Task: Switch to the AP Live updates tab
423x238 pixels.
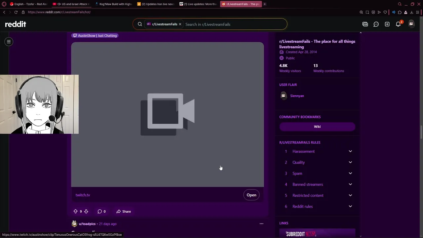Action: (x=198, y=4)
